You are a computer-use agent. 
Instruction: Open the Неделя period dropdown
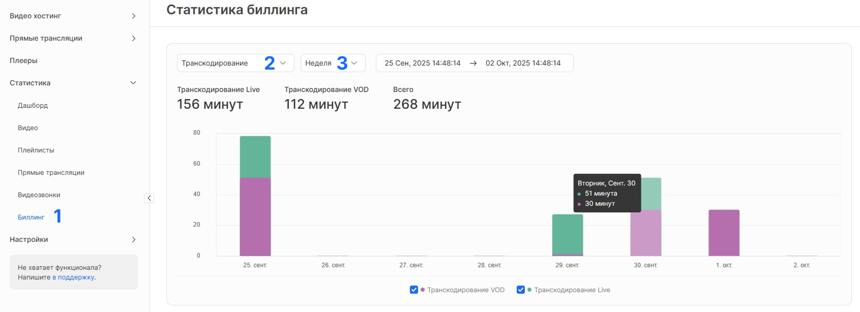pyautogui.click(x=333, y=63)
